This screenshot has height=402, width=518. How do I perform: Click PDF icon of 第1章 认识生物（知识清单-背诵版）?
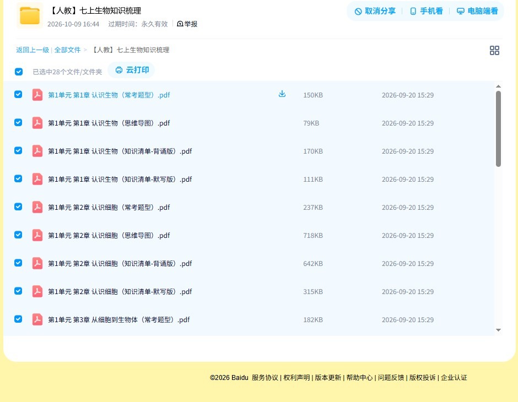[x=37, y=151]
